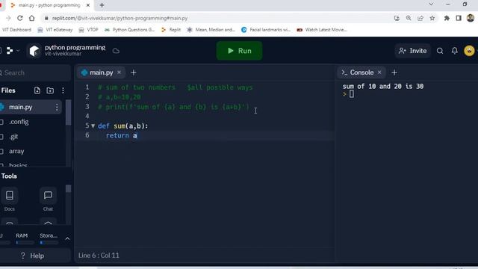Screen dimensions: 478x269
Task: Open the Facial landmarks bookmark
Action: click(266, 30)
